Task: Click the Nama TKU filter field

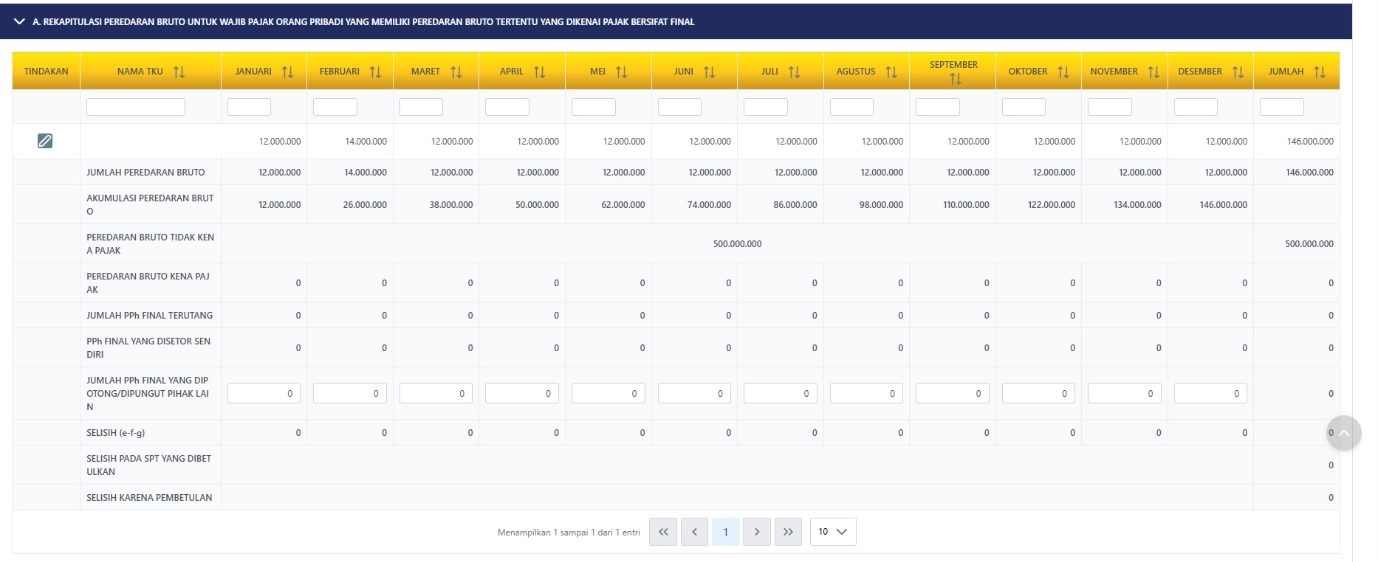Action: tap(136, 107)
